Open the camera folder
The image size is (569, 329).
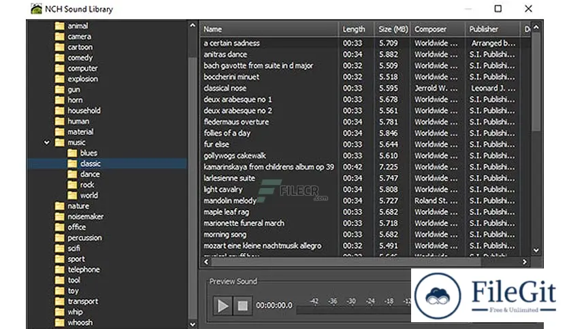pos(73,37)
